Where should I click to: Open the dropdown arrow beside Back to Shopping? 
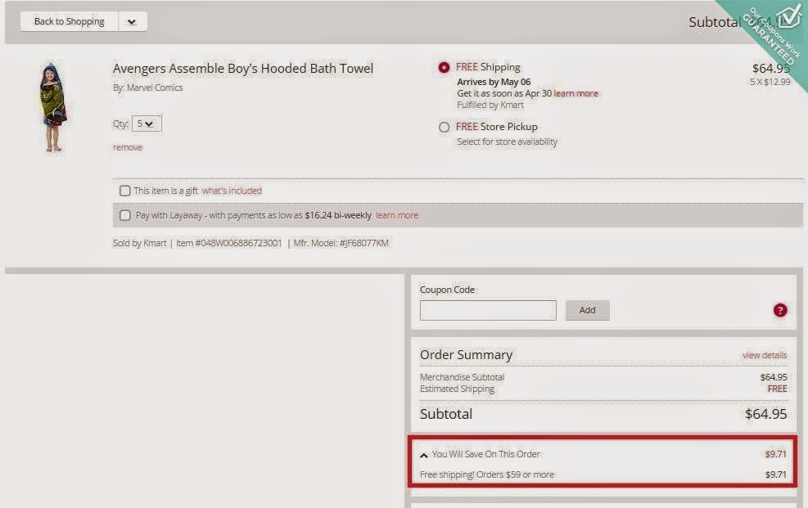[x=133, y=21]
